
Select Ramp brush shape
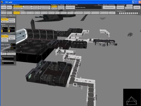tap(5, 41)
